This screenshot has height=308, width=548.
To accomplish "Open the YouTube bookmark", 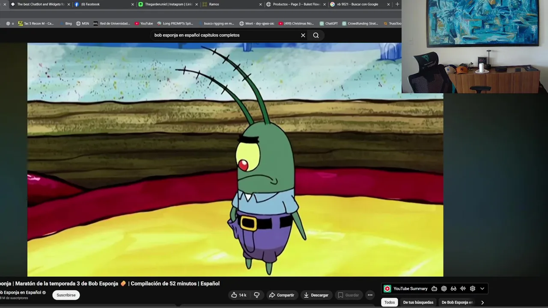I will (144, 24).
